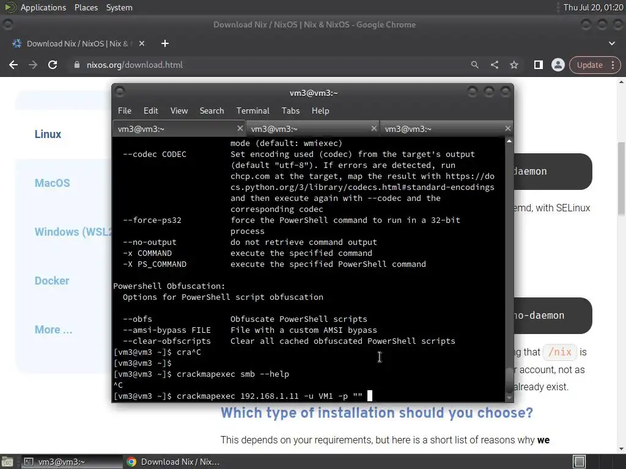Click the terminal scrollbar thumb
The width and height of the screenshot is (626, 469).
point(509,380)
